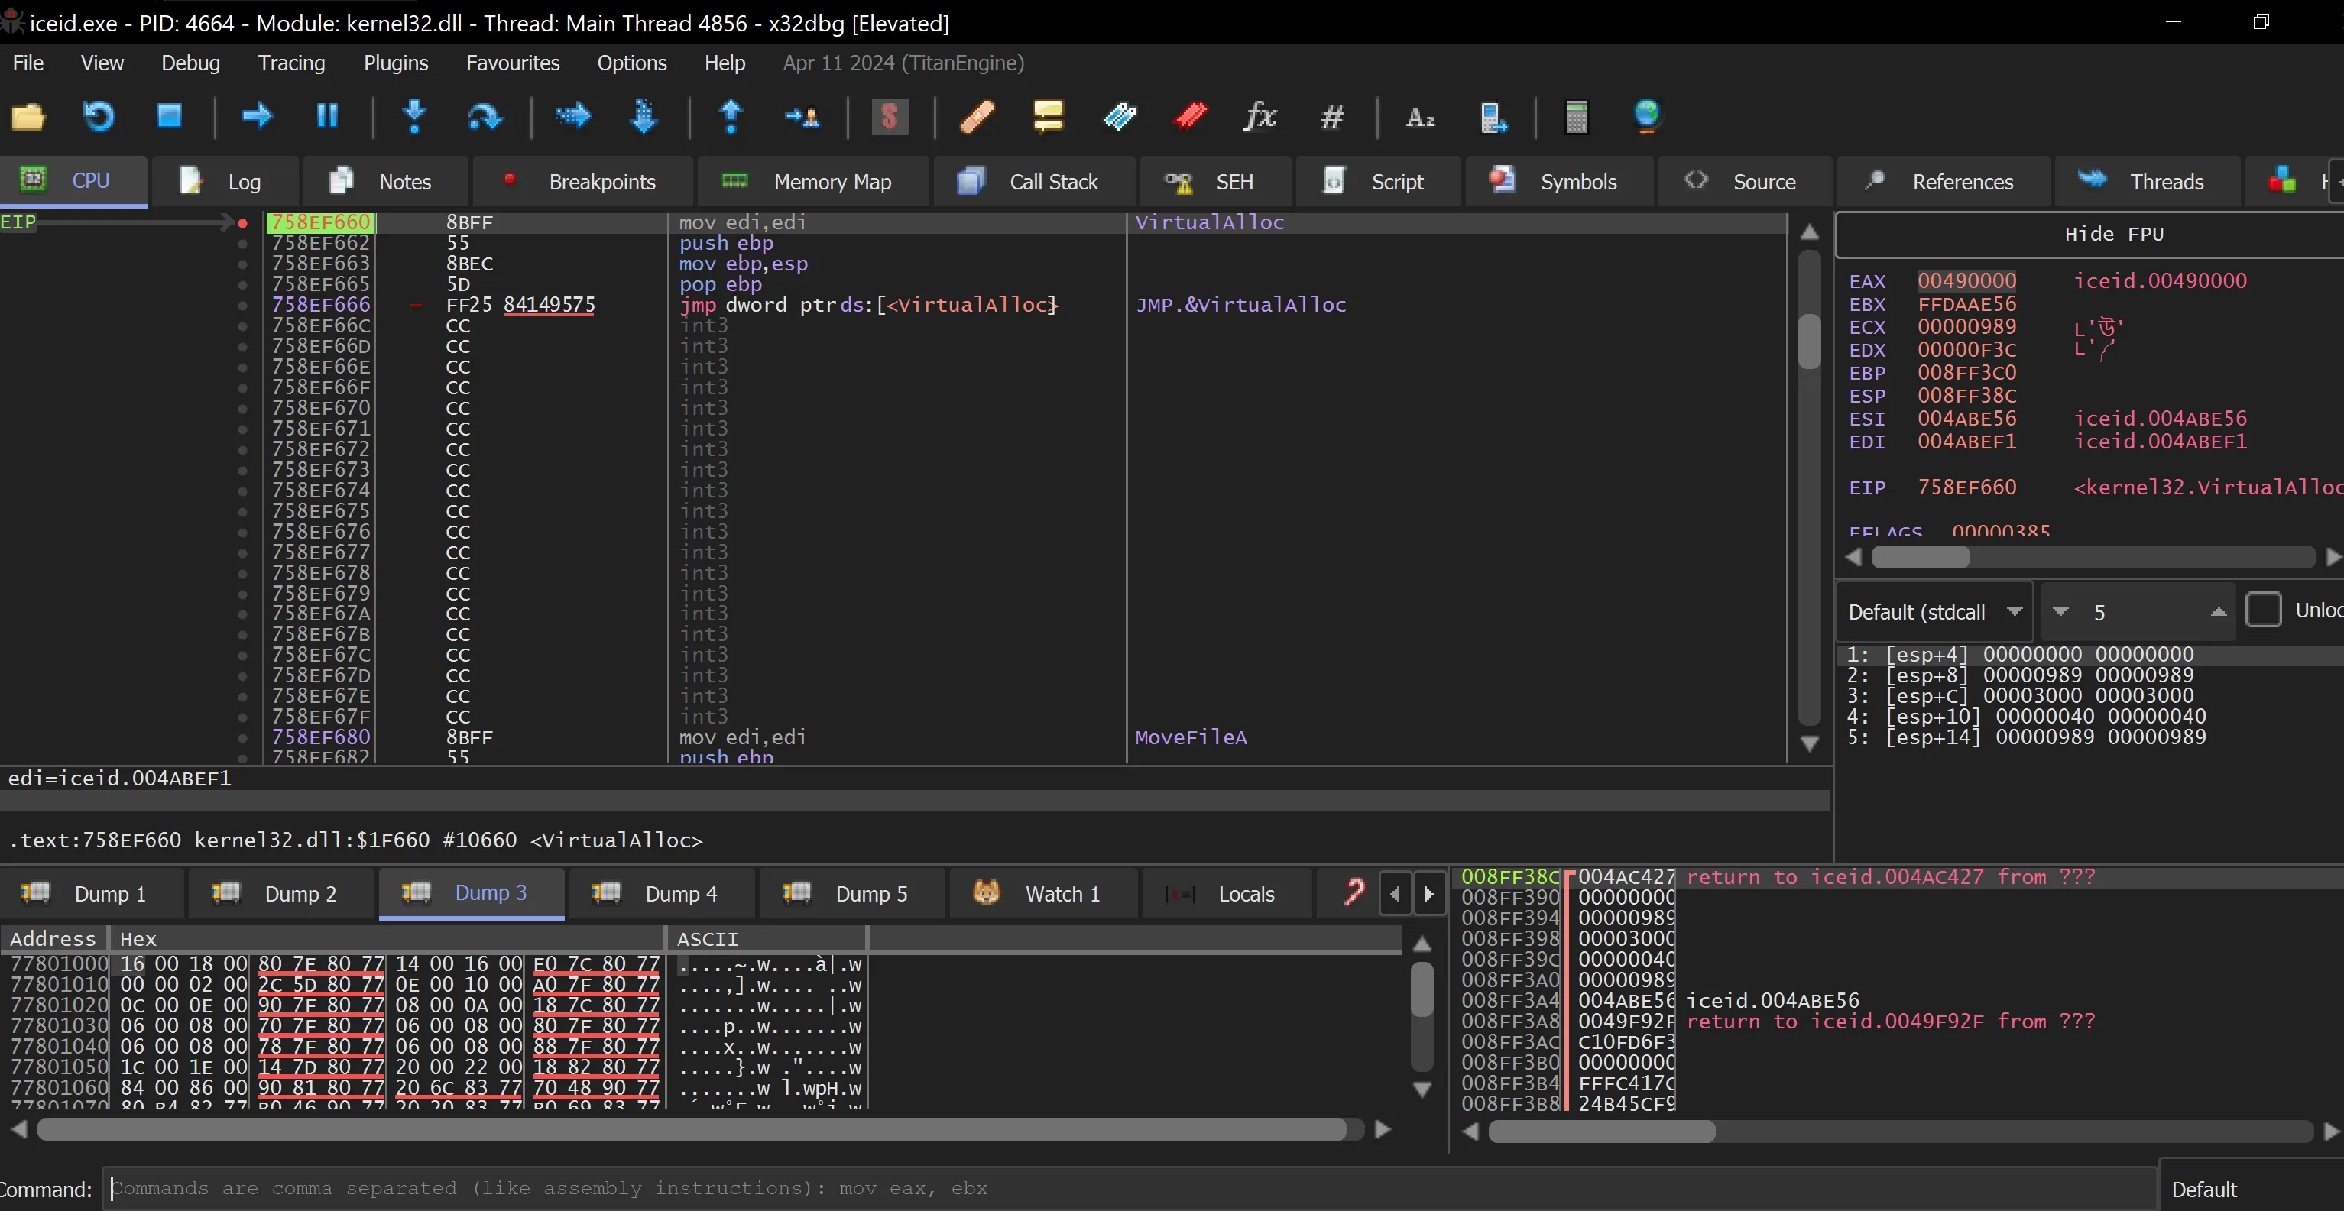
Task: Click the dump horizontal scrollbar thumb
Action: (692, 1129)
